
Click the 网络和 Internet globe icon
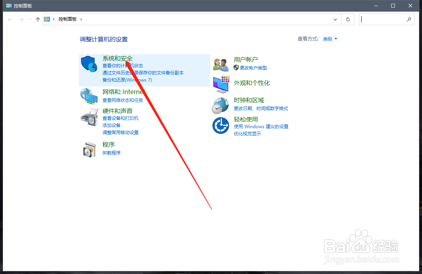(x=89, y=96)
